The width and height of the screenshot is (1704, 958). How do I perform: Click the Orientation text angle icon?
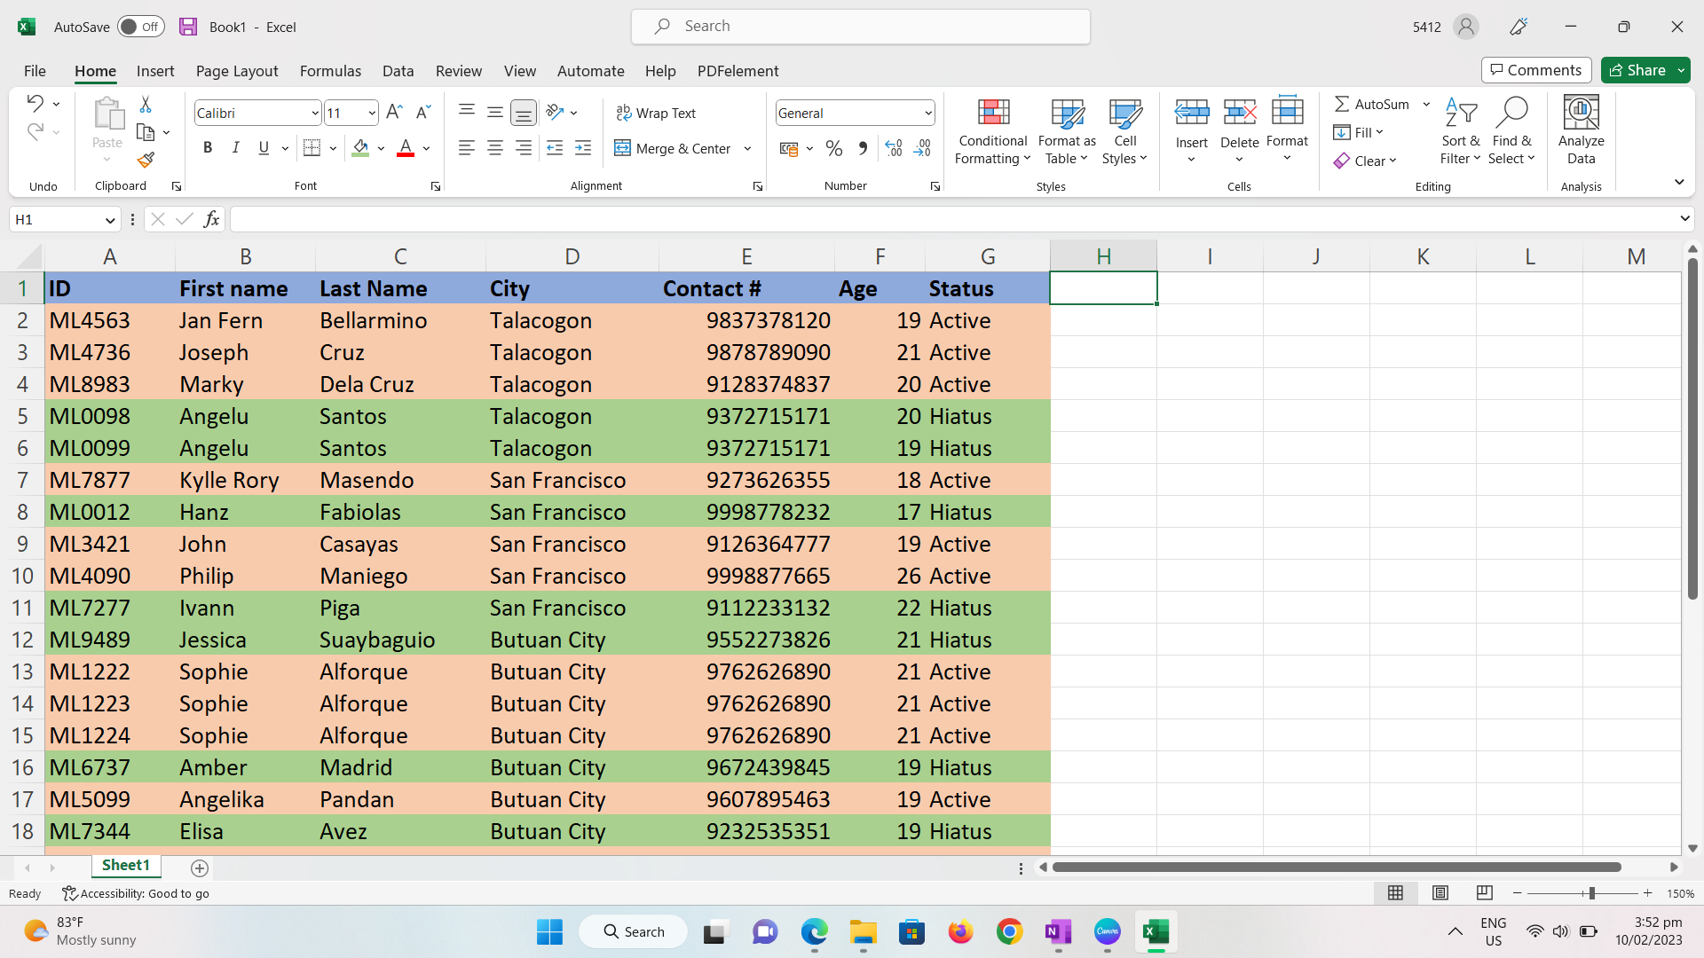click(x=556, y=112)
